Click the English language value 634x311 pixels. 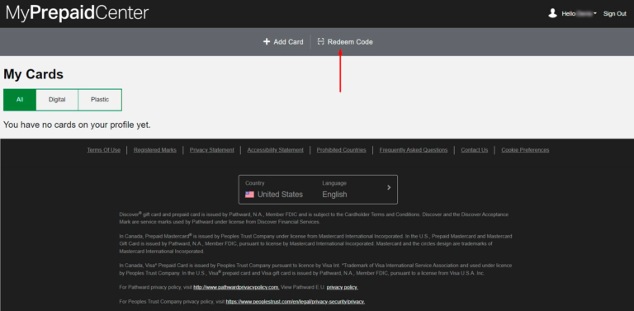point(334,195)
